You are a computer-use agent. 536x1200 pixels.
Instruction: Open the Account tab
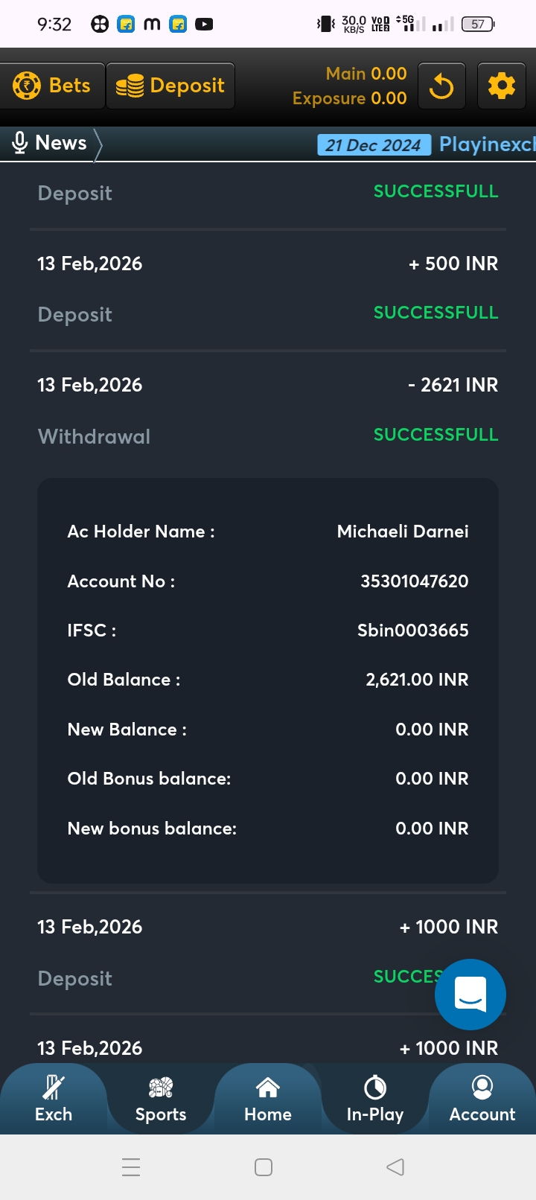[482, 1099]
